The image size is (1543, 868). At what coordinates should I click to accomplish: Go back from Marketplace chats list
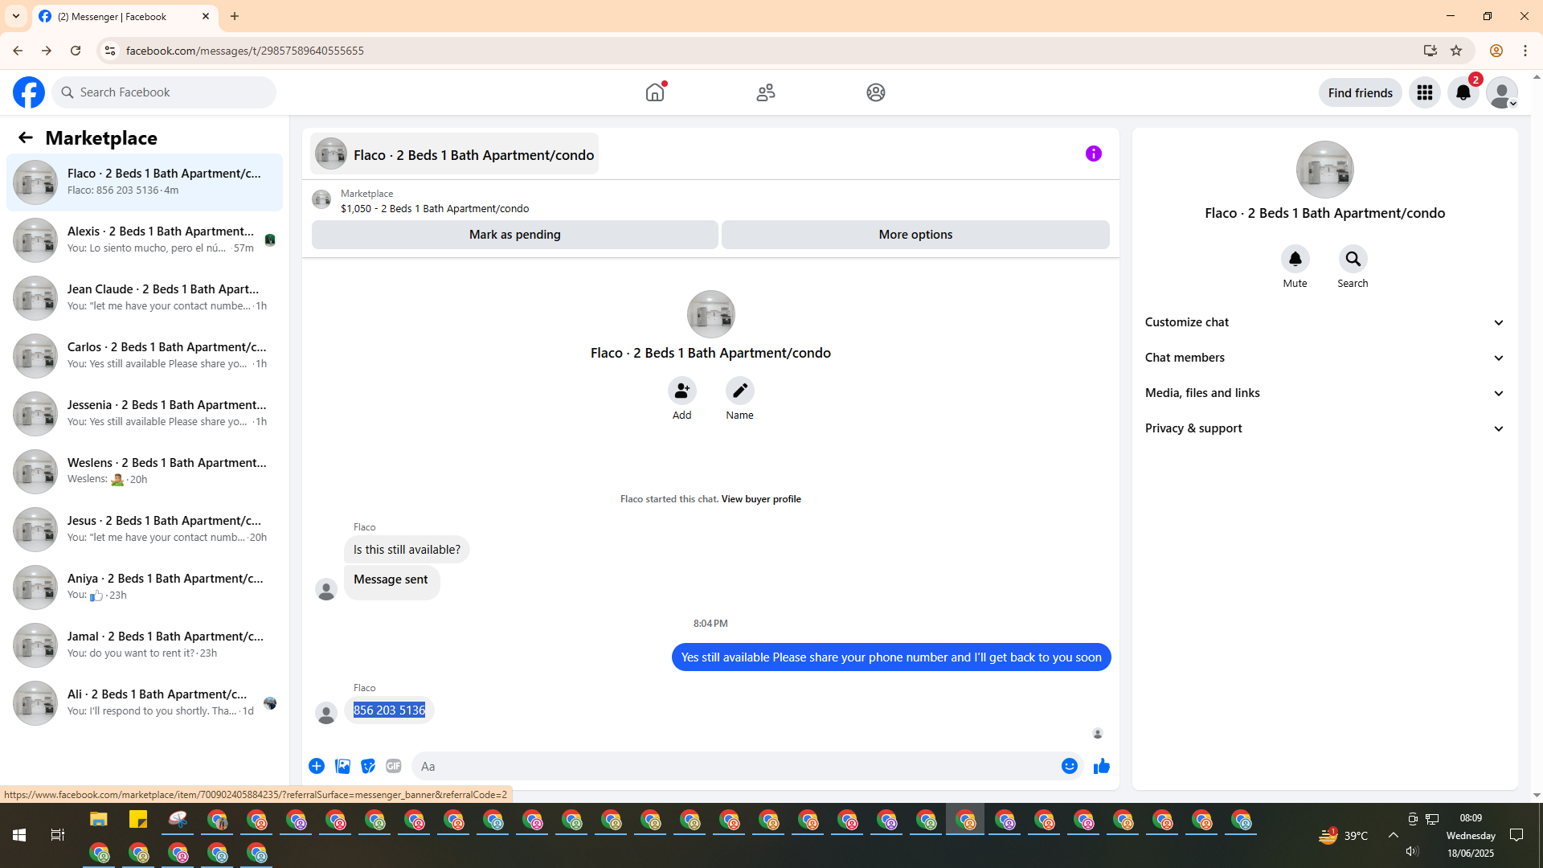point(26,137)
